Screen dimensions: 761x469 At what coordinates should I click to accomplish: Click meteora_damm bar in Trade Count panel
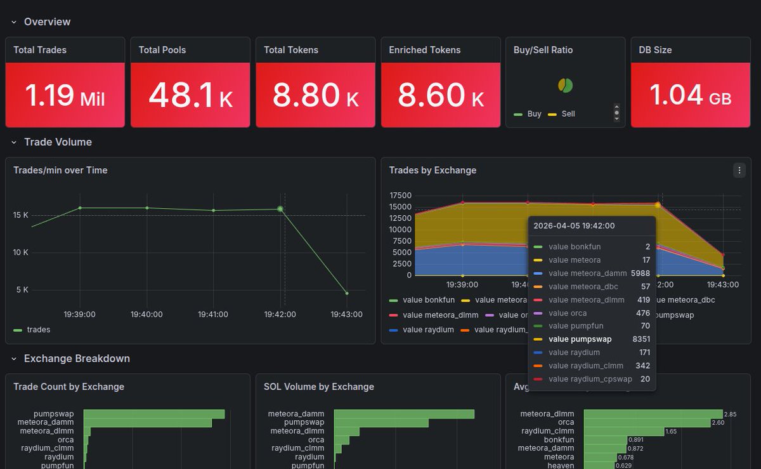point(148,422)
